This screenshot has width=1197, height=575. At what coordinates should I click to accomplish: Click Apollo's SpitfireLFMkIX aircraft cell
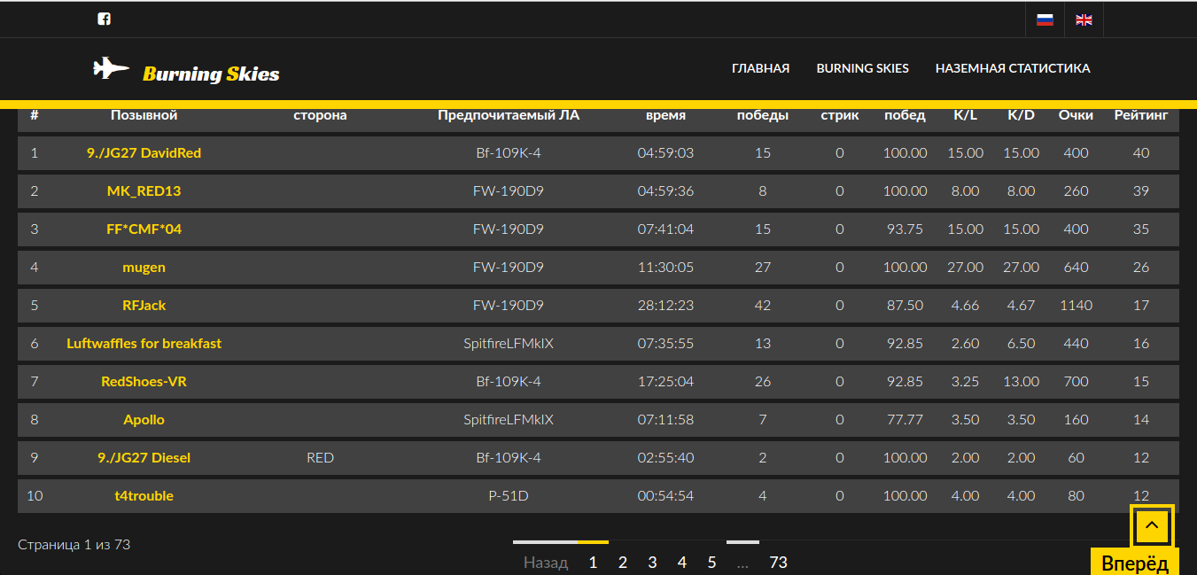coord(509,419)
